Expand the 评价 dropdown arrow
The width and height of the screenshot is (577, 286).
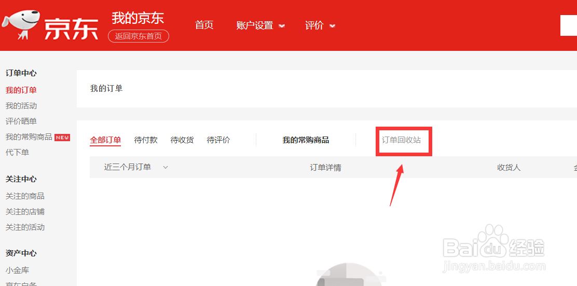pyautogui.click(x=332, y=26)
